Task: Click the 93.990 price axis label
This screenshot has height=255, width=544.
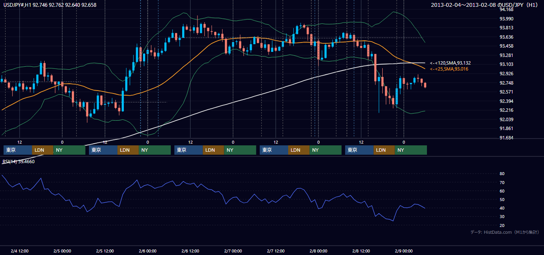Action: (x=506, y=19)
